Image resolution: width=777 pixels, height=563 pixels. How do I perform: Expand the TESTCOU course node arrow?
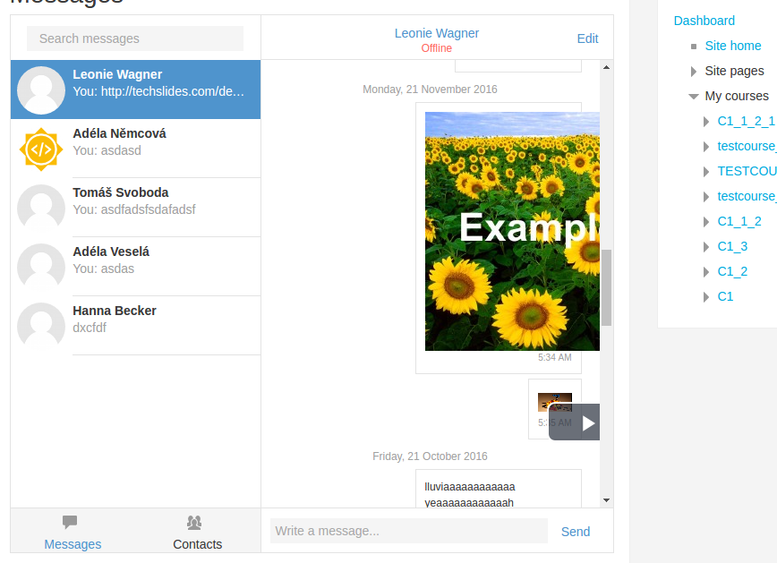point(706,172)
